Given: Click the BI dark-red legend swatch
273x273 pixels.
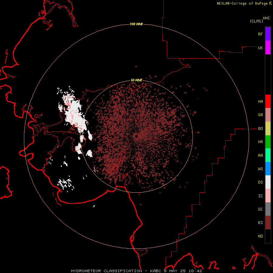Looking at the screenshot, I should coord(268,223).
